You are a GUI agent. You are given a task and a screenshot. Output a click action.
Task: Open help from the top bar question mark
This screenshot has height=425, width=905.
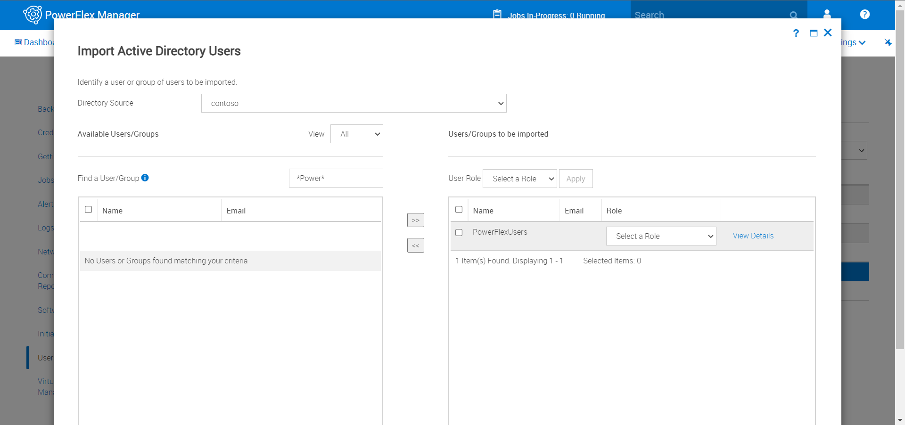864,14
